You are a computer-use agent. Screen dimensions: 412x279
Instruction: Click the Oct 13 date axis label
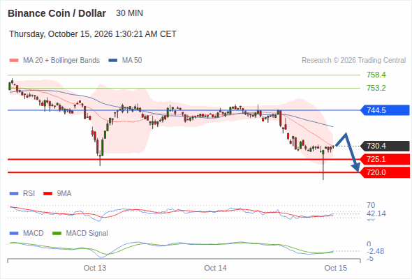point(95,268)
